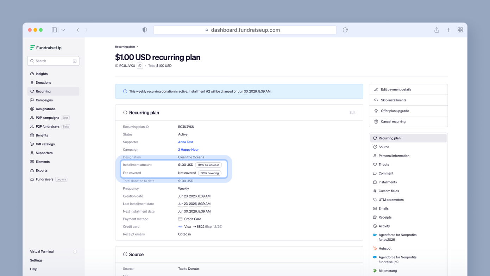490x276 pixels.
Task: Click the Offer covering button
Action: 210,173
